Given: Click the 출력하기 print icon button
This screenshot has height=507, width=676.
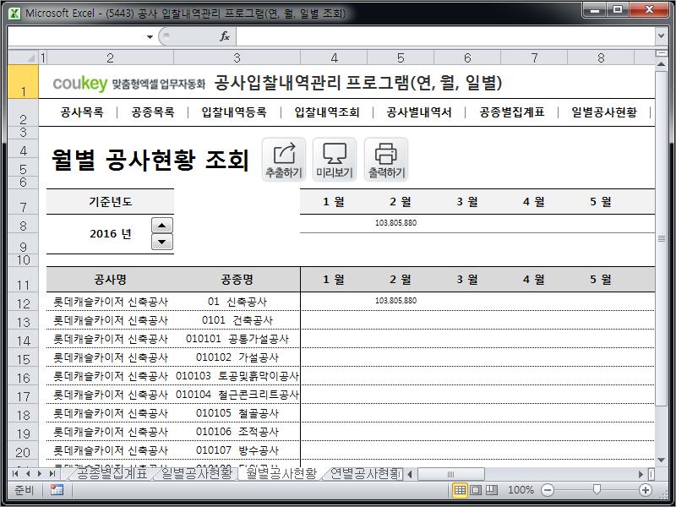Looking at the screenshot, I should click(386, 160).
